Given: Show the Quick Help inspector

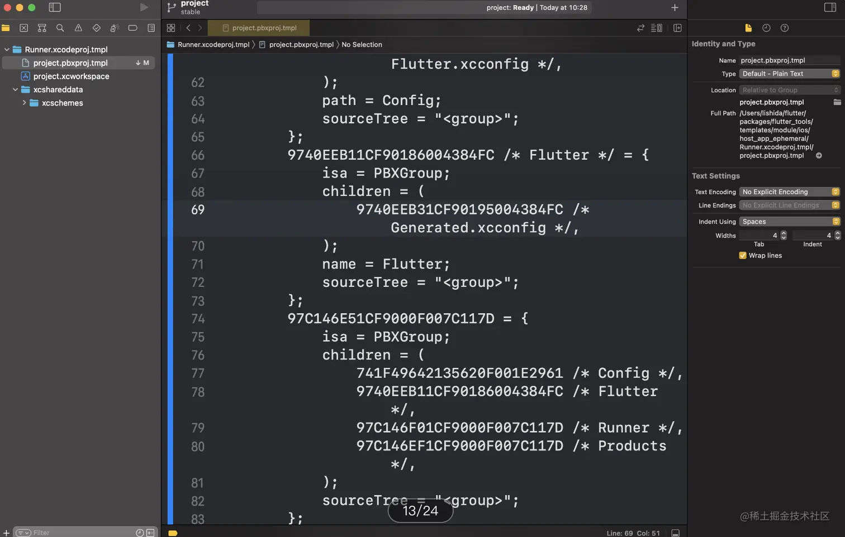Looking at the screenshot, I should click(785, 28).
